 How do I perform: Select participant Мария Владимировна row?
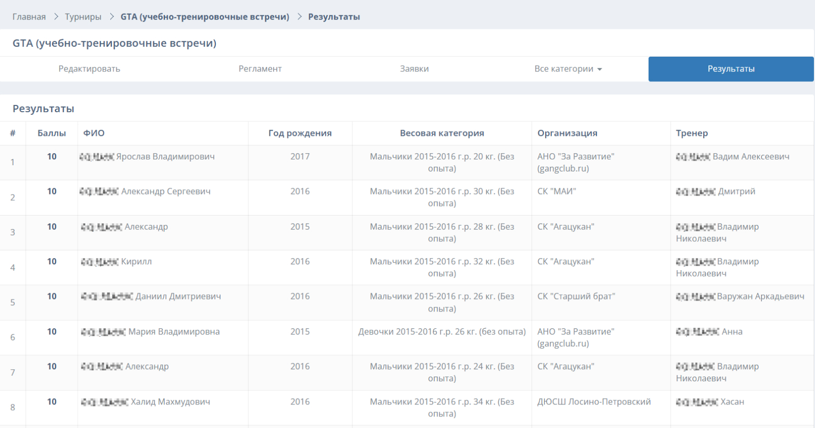tap(173, 331)
